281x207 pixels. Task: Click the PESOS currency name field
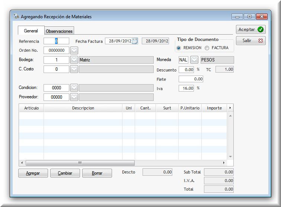tap(217, 60)
